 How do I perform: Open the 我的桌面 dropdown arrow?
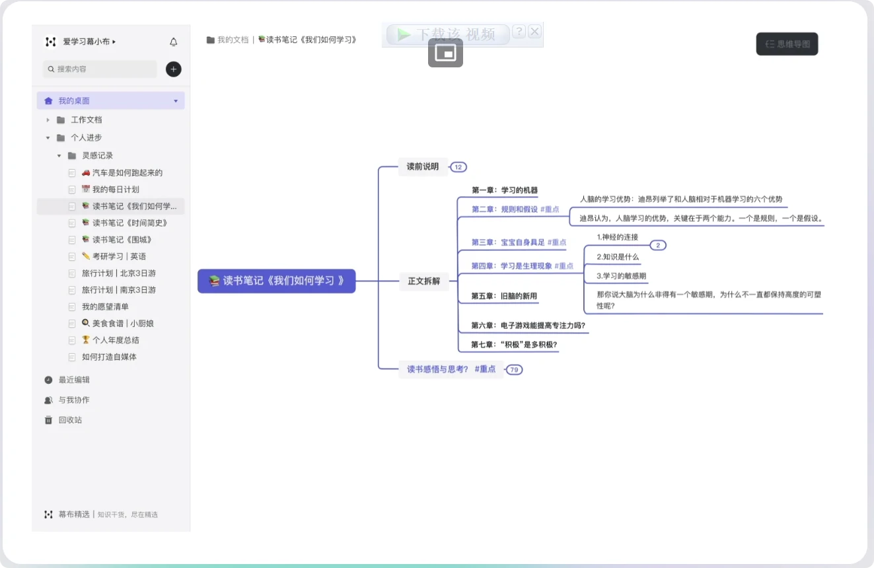click(x=176, y=101)
